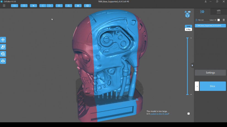Open the supports tab with pillars icon
The image size is (227, 127).
click(219, 11)
